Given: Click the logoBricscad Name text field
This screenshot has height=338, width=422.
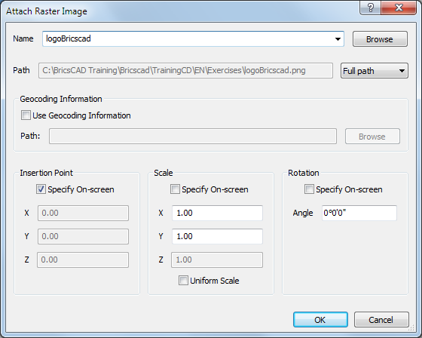Looking at the screenshot, I should (188, 38).
